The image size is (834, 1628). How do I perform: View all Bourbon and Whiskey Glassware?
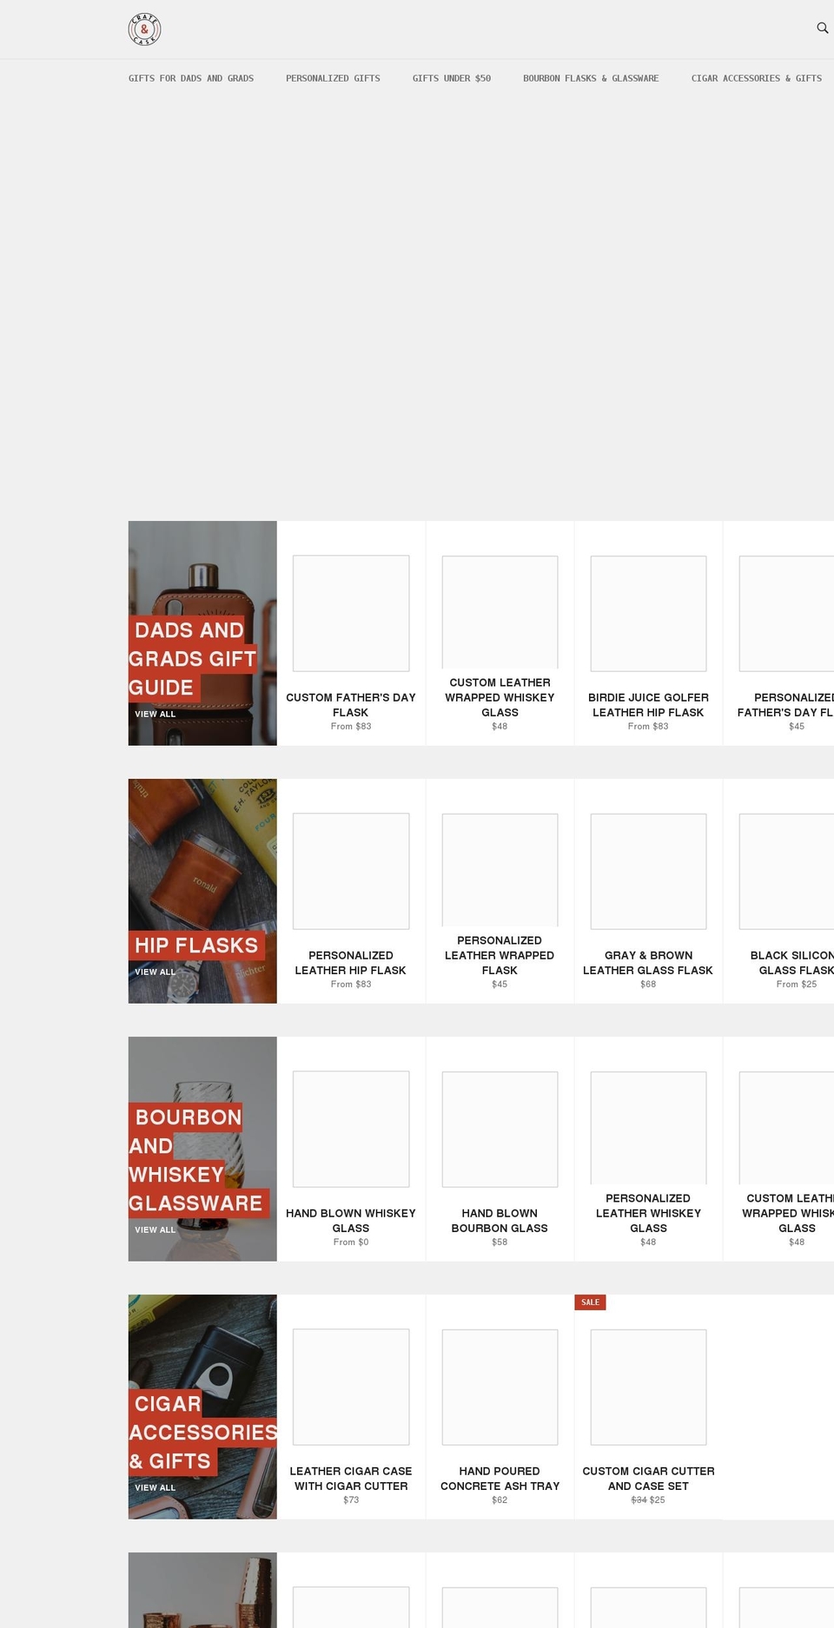(155, 1229)
